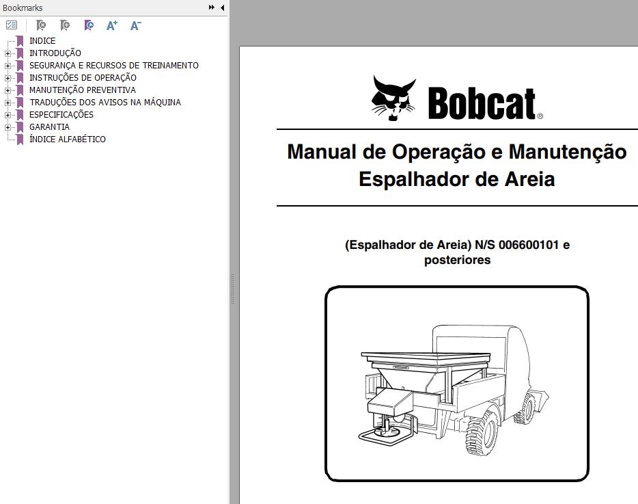Image resolution: width=638 pixels, height=504 pixels.
Task: Navigate to TRADUÇÕES DOS AVISOS NA MÁQUINA
Action: point(105,103)
